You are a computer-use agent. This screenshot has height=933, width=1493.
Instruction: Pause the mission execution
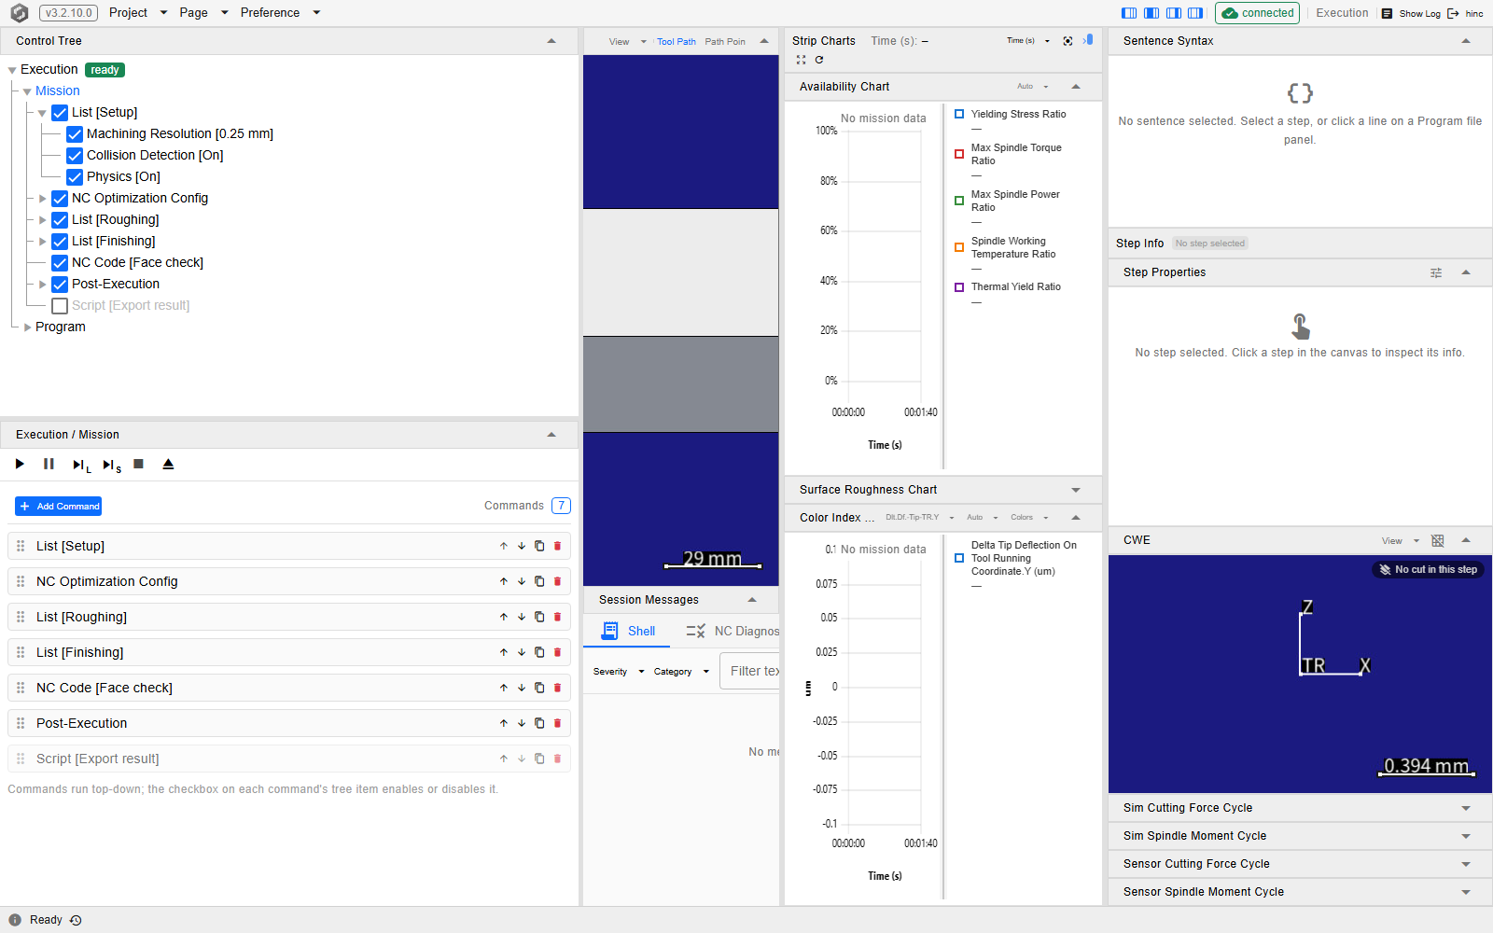tap(49, 464)
